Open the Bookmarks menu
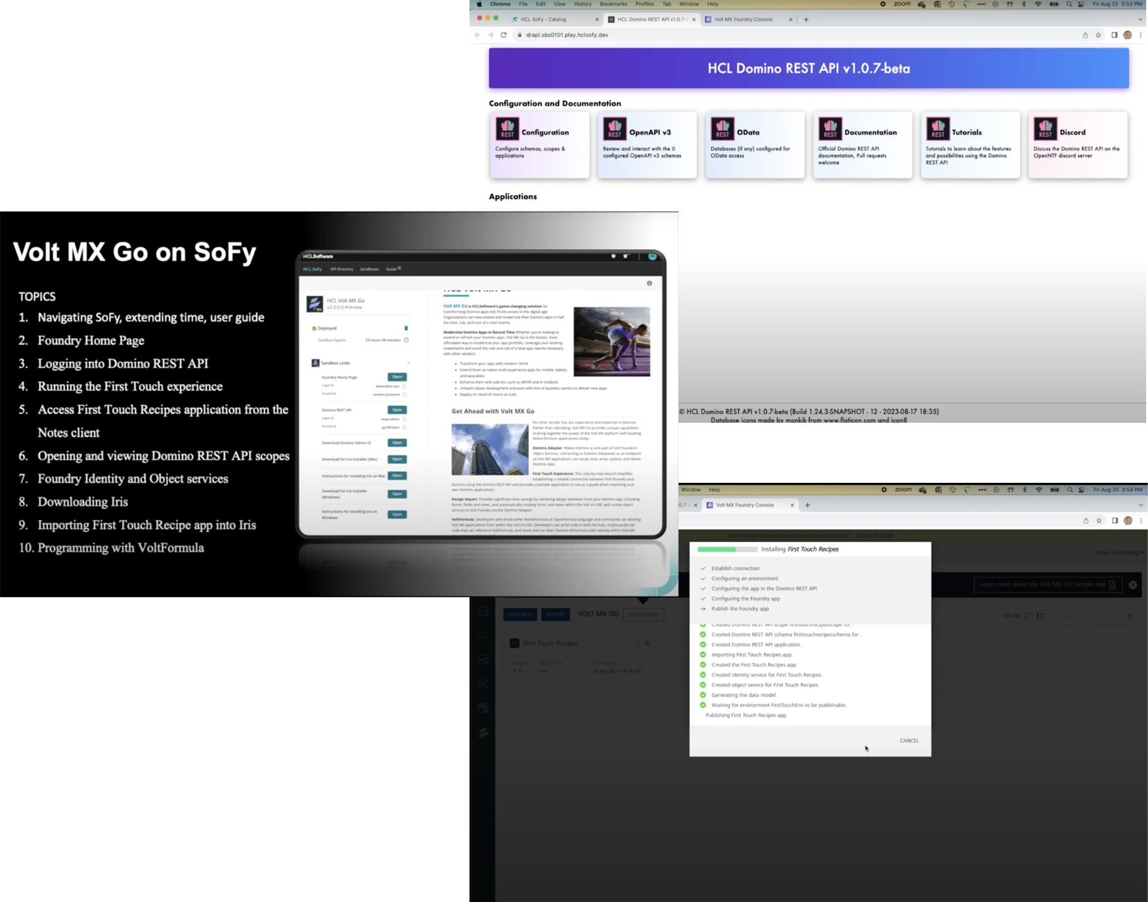 (613, 4)
